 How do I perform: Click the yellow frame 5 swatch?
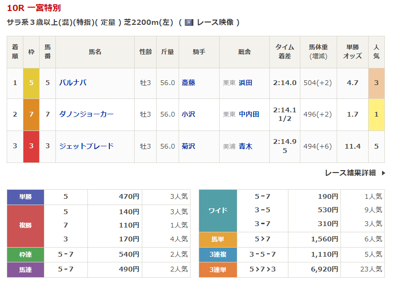(31, 83)
